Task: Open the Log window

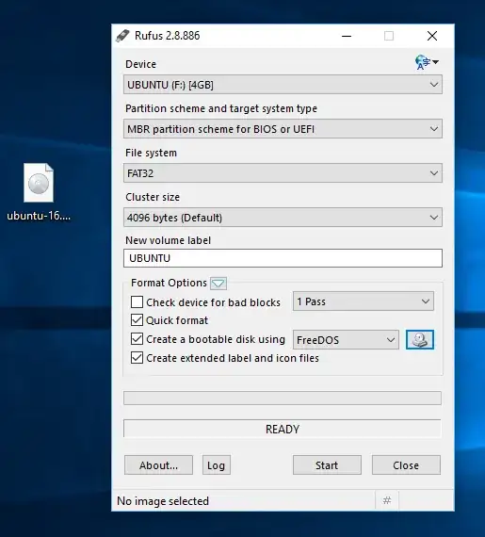Action: coord(217,465)
